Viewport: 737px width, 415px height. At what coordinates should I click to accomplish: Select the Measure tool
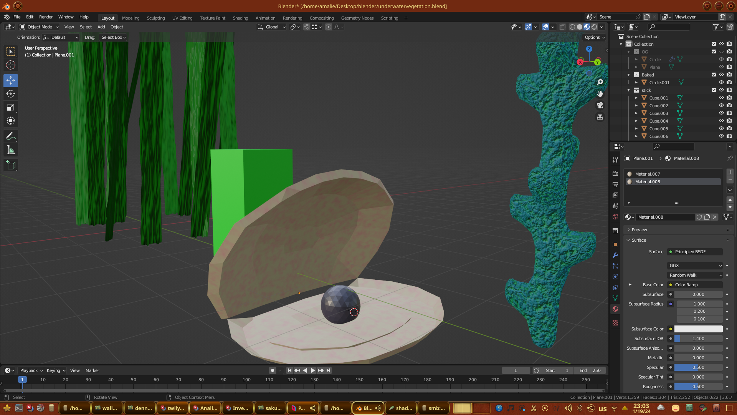(x=11, y=150)
